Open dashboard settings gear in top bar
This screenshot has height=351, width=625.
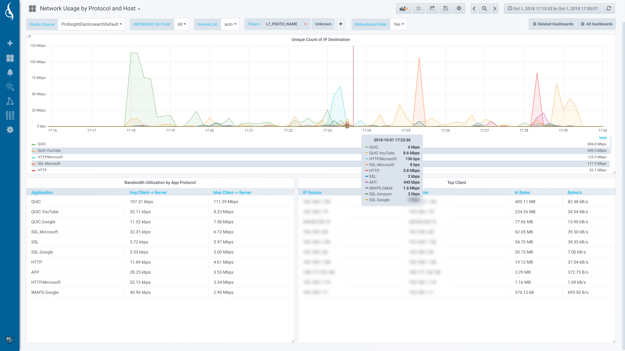tap(459, 8)
